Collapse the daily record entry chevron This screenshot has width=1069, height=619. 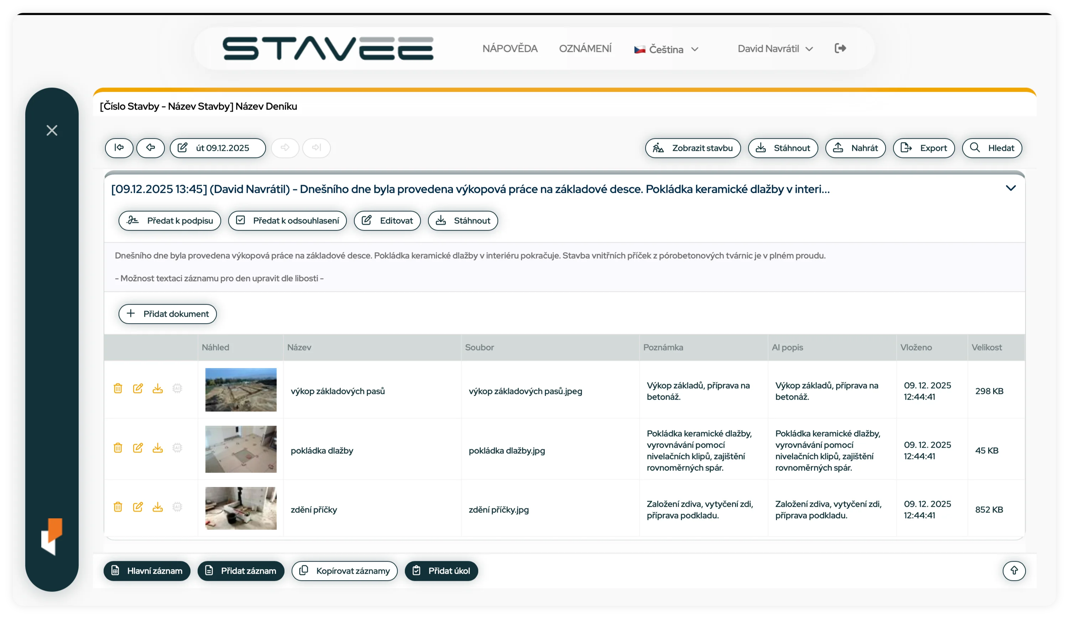(x=1011, y=188)
